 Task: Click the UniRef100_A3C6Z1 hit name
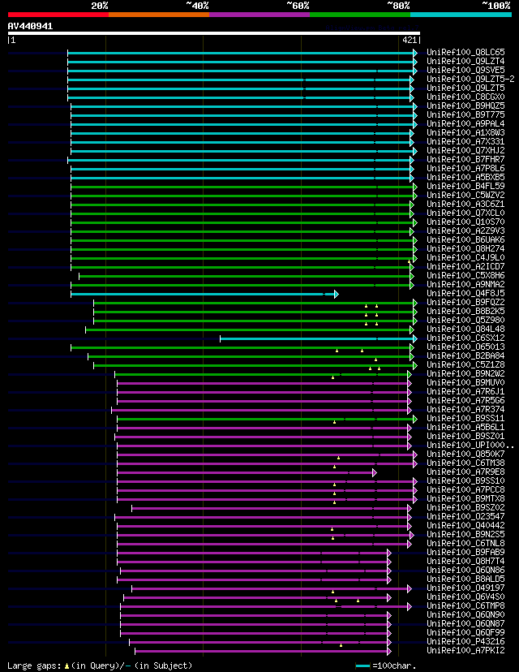pyautogui.click(x=466, y=204)
